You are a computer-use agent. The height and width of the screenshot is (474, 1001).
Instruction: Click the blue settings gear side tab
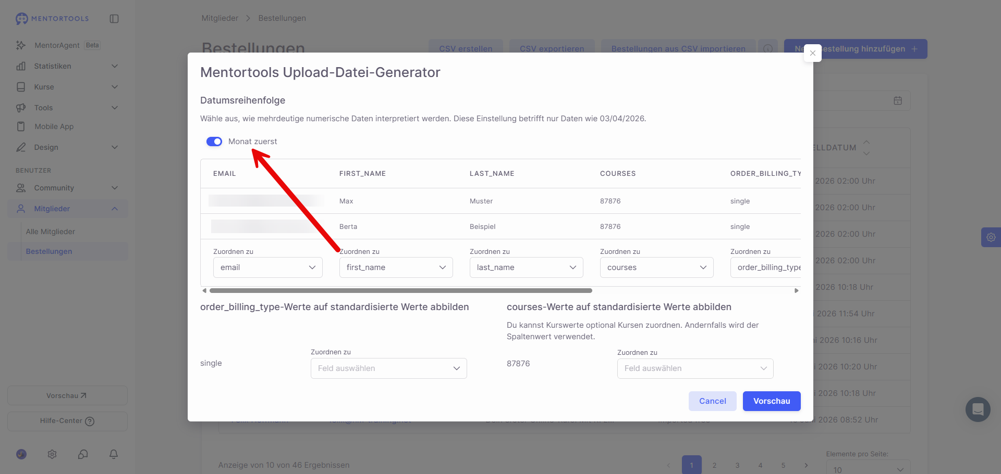991,237
